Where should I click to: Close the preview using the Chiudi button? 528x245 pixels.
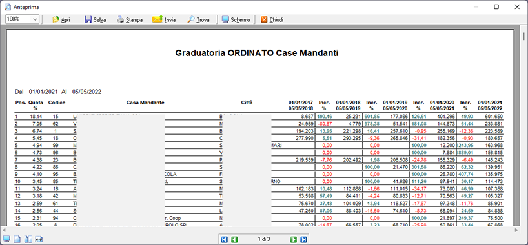click(272, 19)
